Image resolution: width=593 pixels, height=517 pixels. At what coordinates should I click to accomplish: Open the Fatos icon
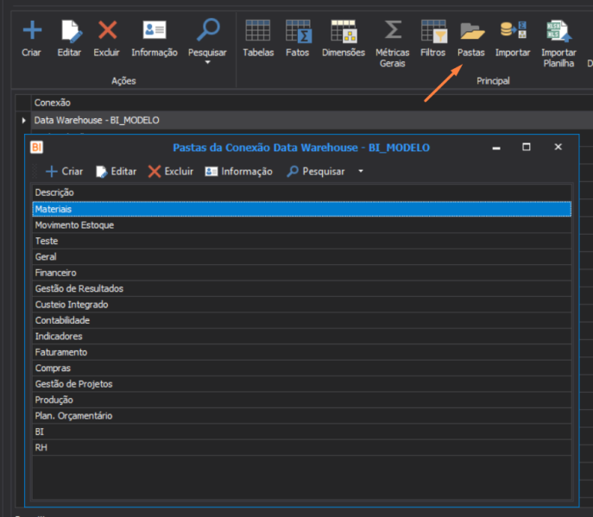[298, 31]
